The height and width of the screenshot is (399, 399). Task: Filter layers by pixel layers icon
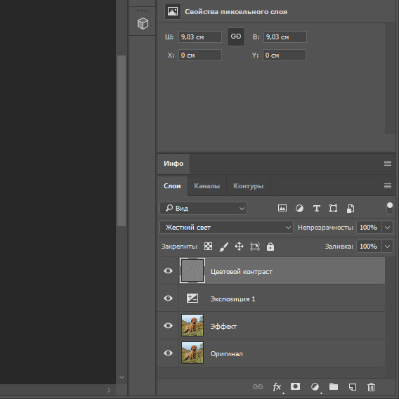click(x=282, y=208)
